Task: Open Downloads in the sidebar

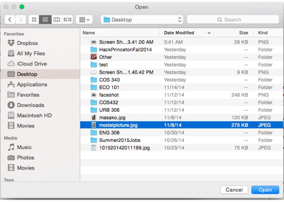Action: (40, 105)
